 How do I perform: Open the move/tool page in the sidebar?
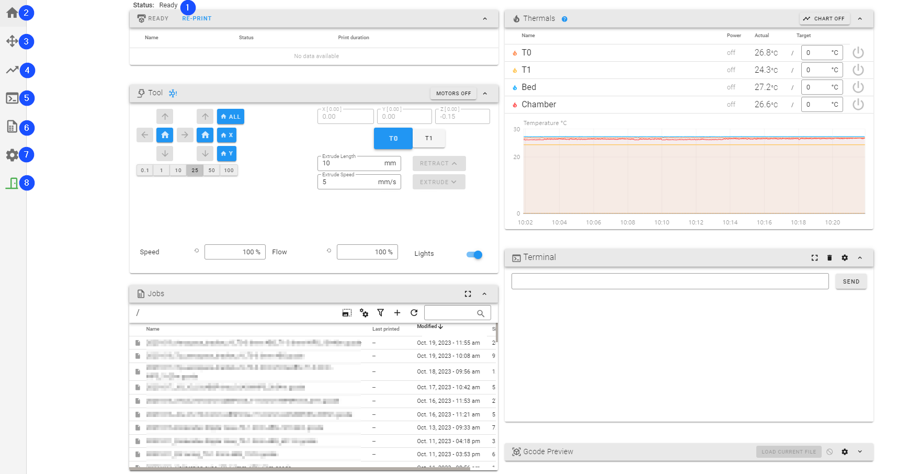tap(12, 41)
